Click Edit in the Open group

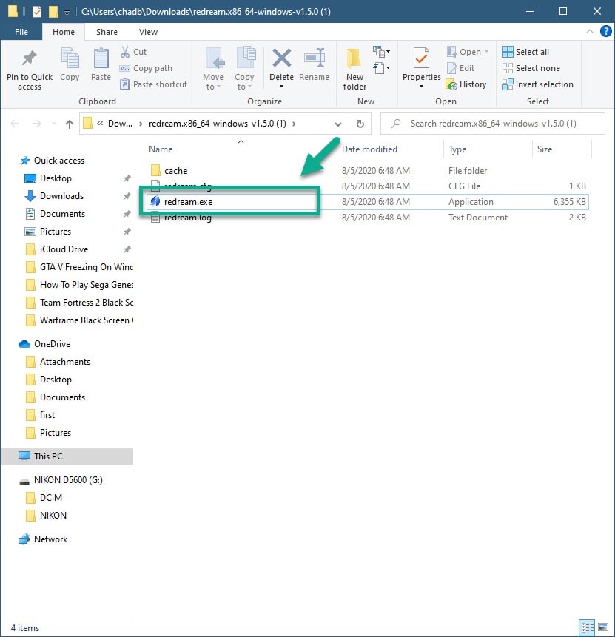[460, 68]
